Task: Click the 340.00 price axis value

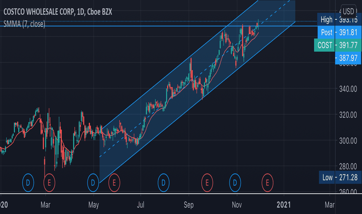Action: pyautogui.click(x=348, y=89)
